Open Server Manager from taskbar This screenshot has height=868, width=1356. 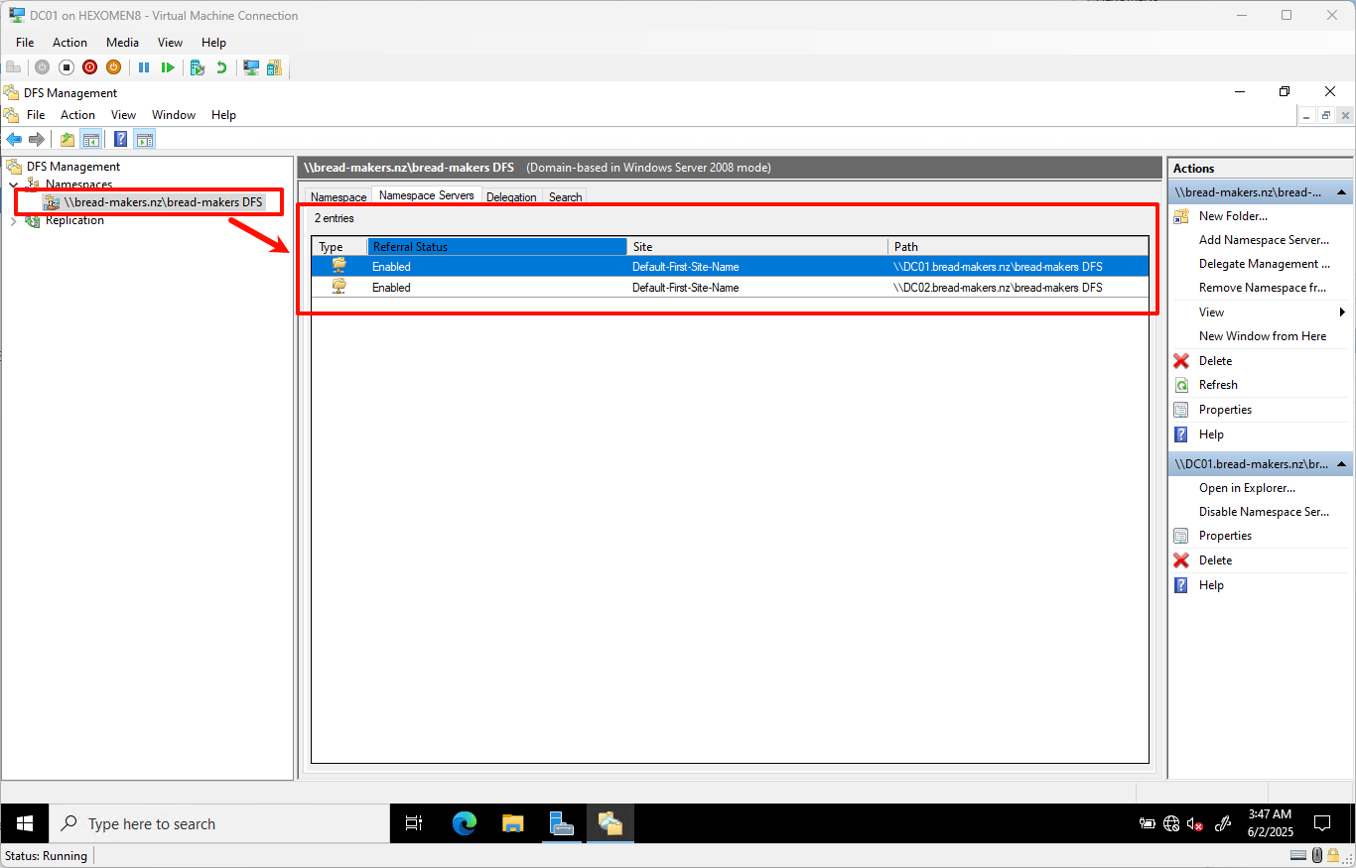(x=562, y=823)
